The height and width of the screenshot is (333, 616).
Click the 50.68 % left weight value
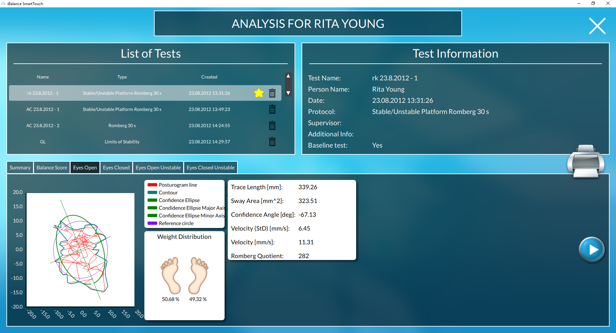tap(170, 299)
